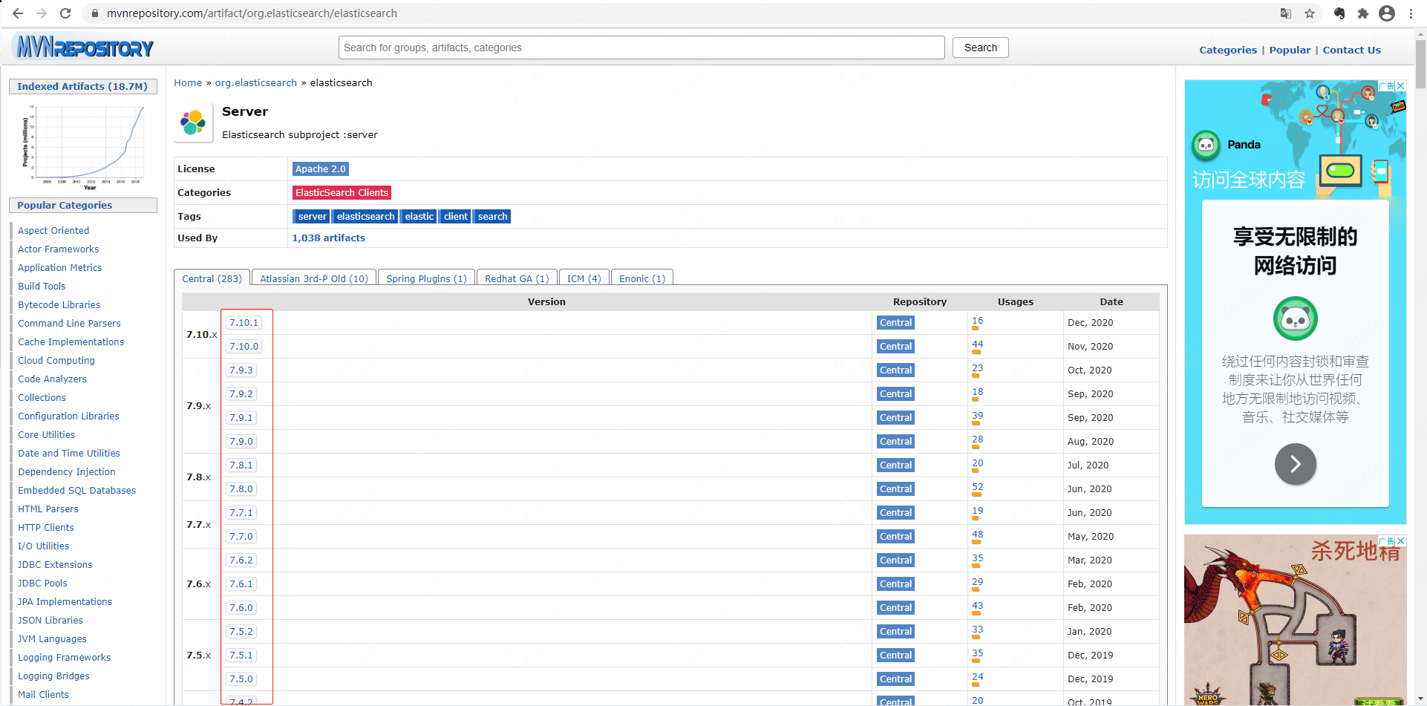Click the 'server' tag
This screenshot has height=706, width=1427.
312,217
